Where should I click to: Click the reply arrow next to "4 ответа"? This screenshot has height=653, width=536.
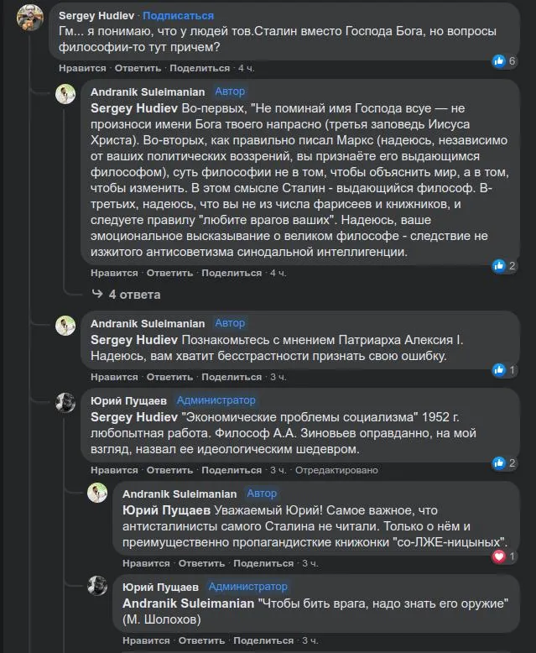[97, 294]
